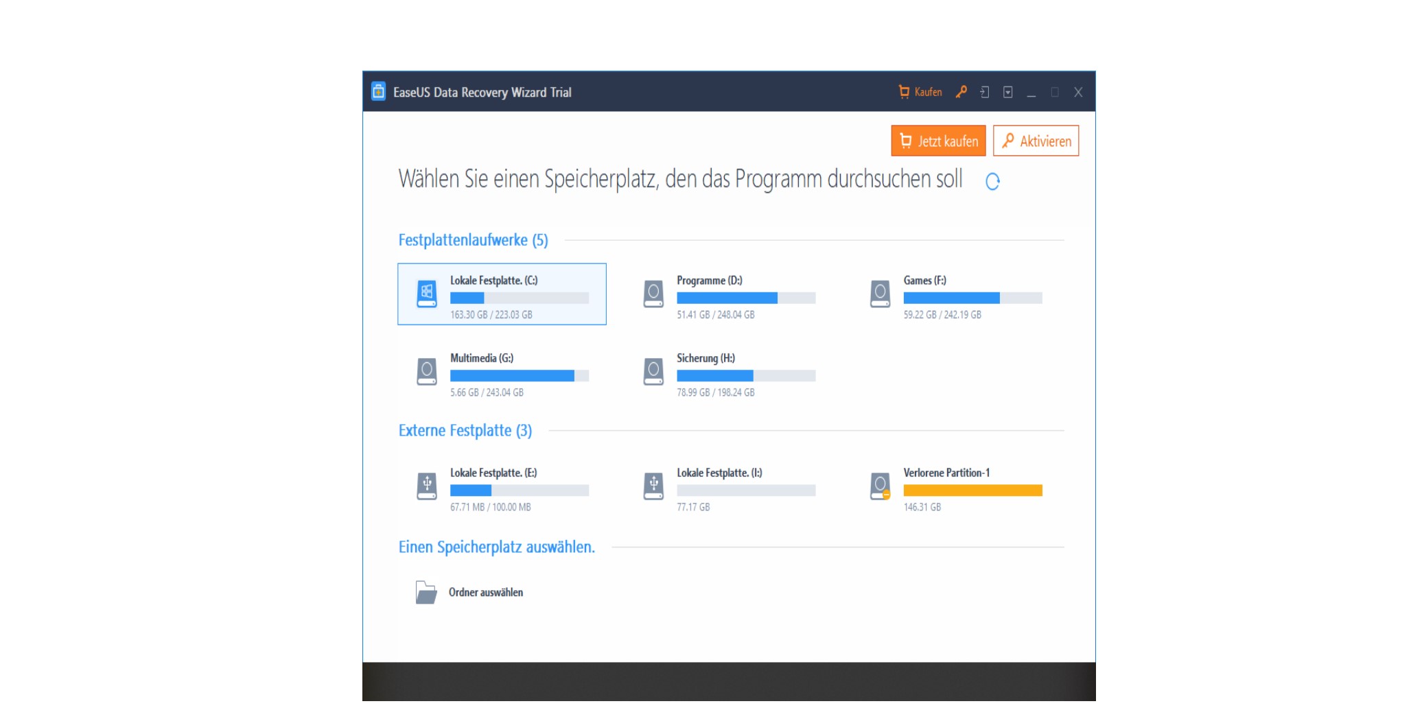Click the Externe Festplatte (3) section header
1411x708 pixels.
465,430
